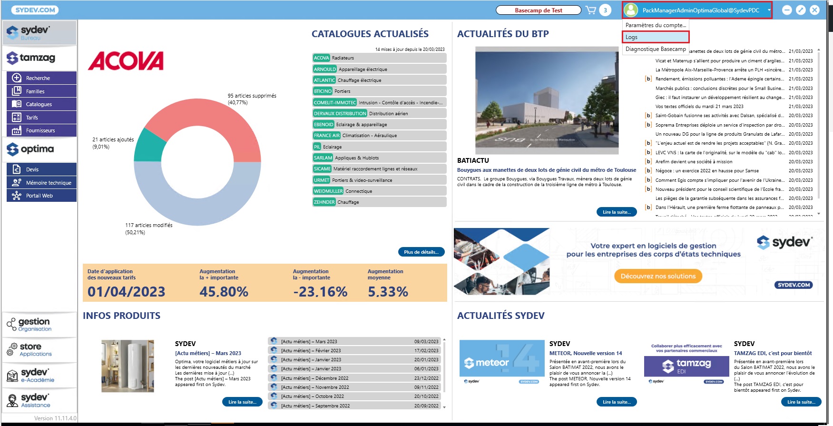Click the cart item count badge

pyautogui.click(x=605, y=10)
